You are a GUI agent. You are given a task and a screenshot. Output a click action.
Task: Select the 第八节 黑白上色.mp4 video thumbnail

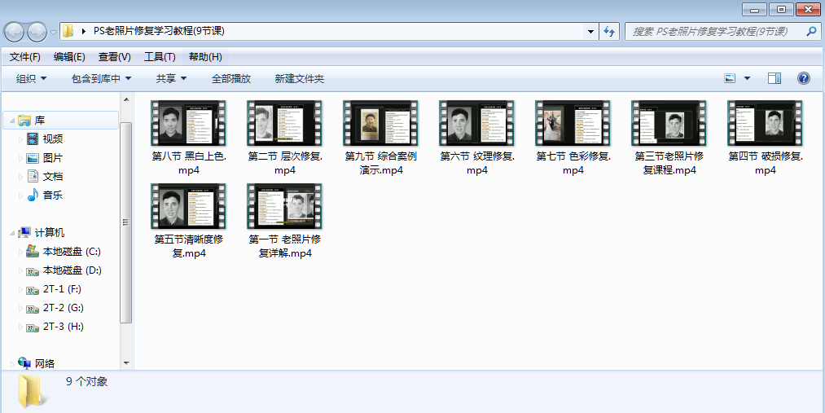pos(189,124)
